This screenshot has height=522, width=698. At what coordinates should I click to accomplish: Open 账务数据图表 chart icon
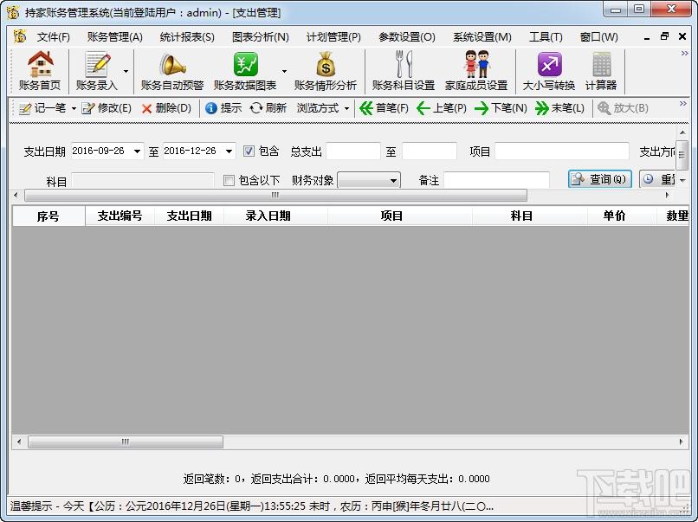pos(245,65)
